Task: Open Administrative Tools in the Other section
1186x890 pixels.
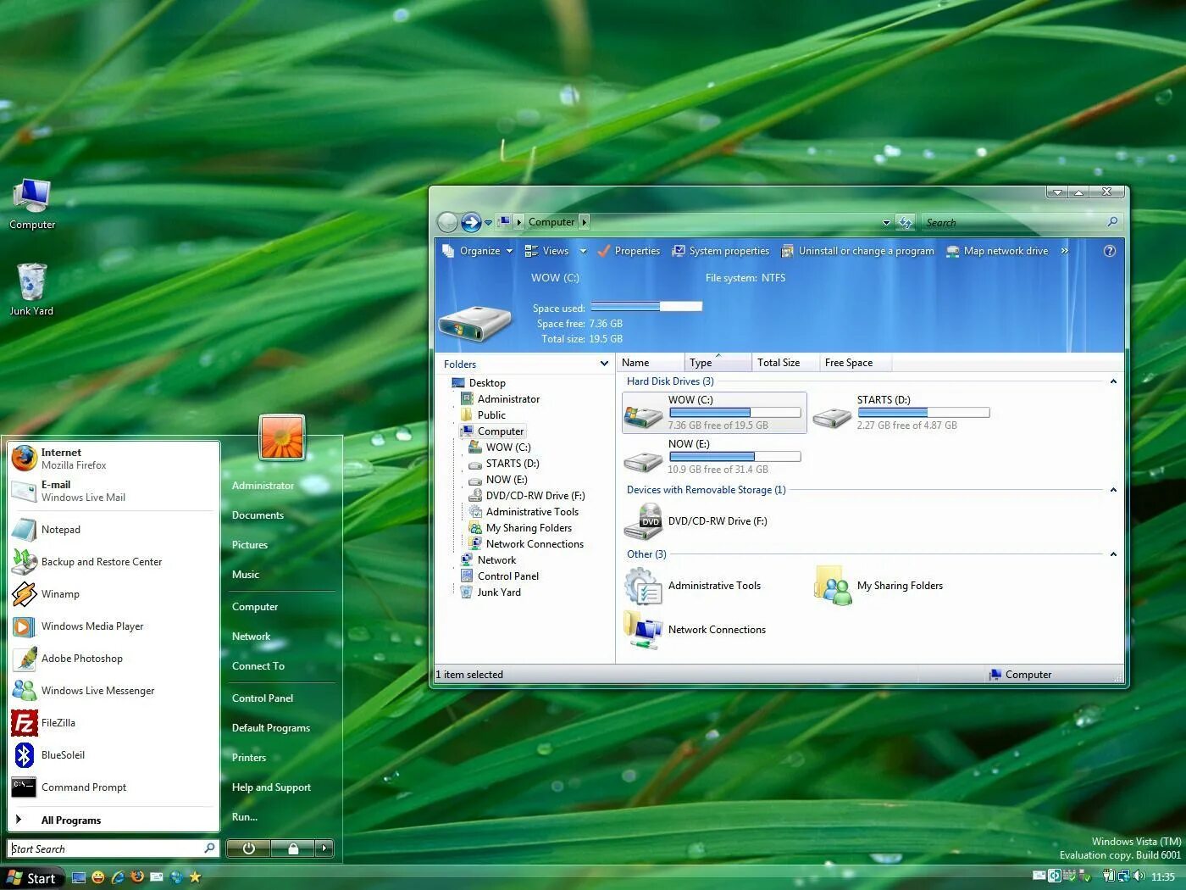Action: pos(714,586)
